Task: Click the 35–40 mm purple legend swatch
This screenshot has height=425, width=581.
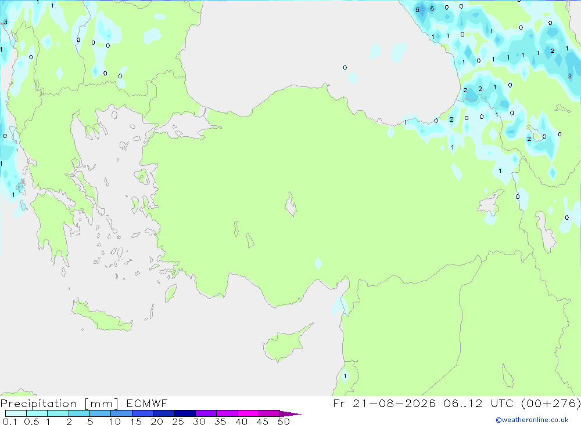Action: [227, 413]
